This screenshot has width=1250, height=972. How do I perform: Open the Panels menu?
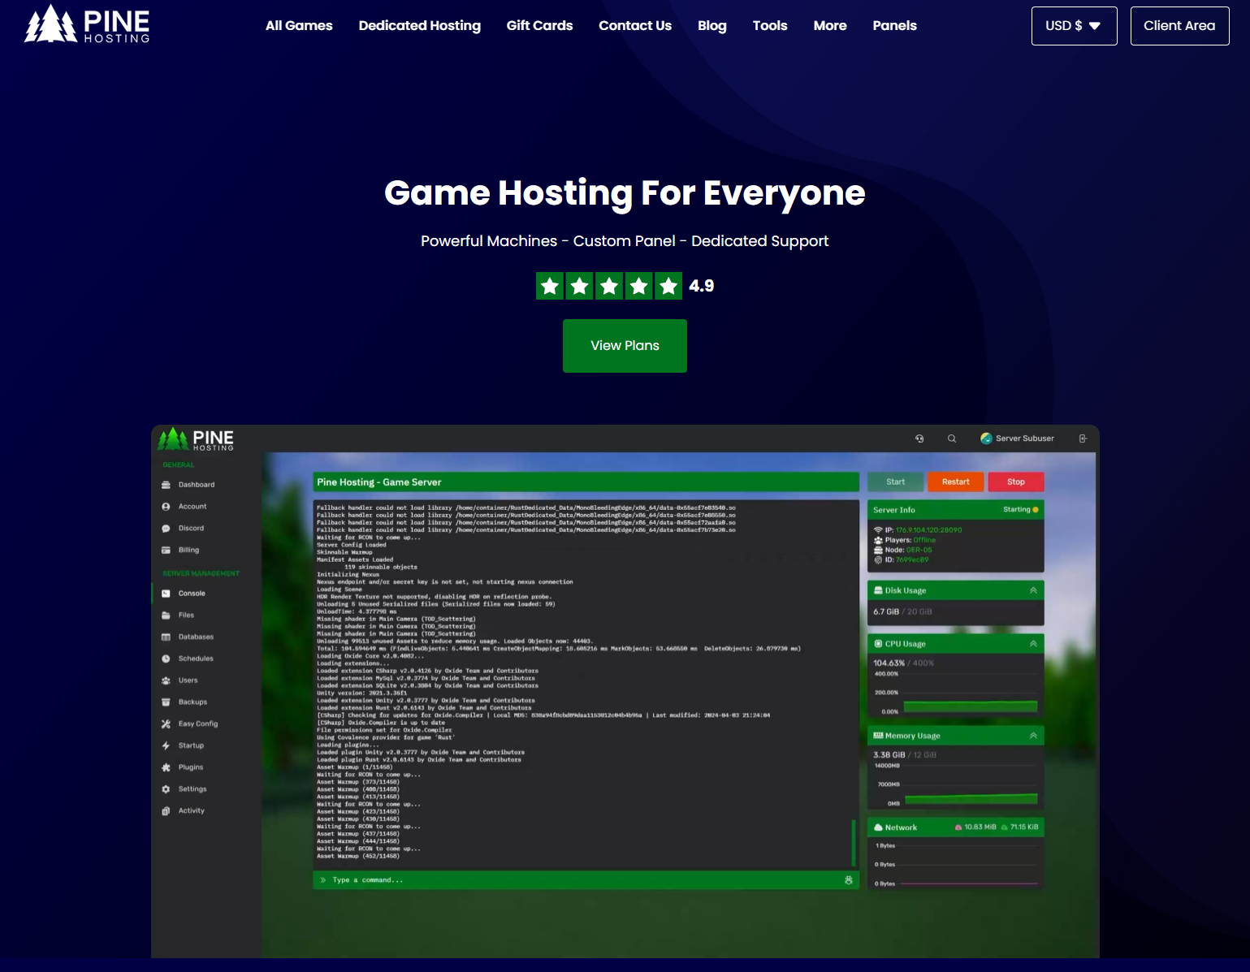(894, 26)
